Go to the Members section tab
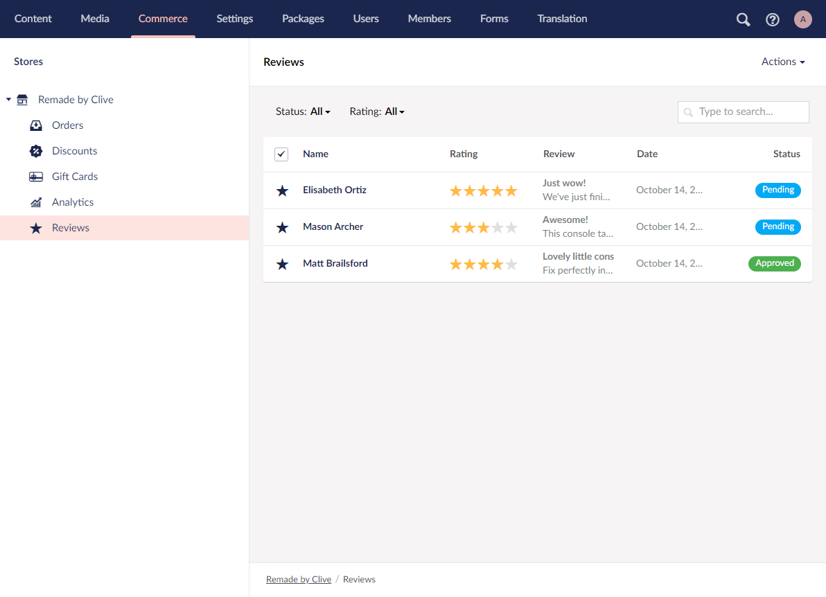 point(429,19)
